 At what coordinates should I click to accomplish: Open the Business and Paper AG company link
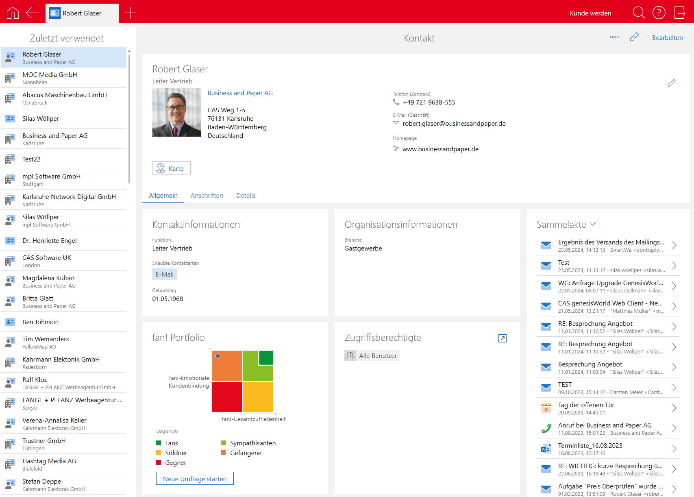point(240,93)
